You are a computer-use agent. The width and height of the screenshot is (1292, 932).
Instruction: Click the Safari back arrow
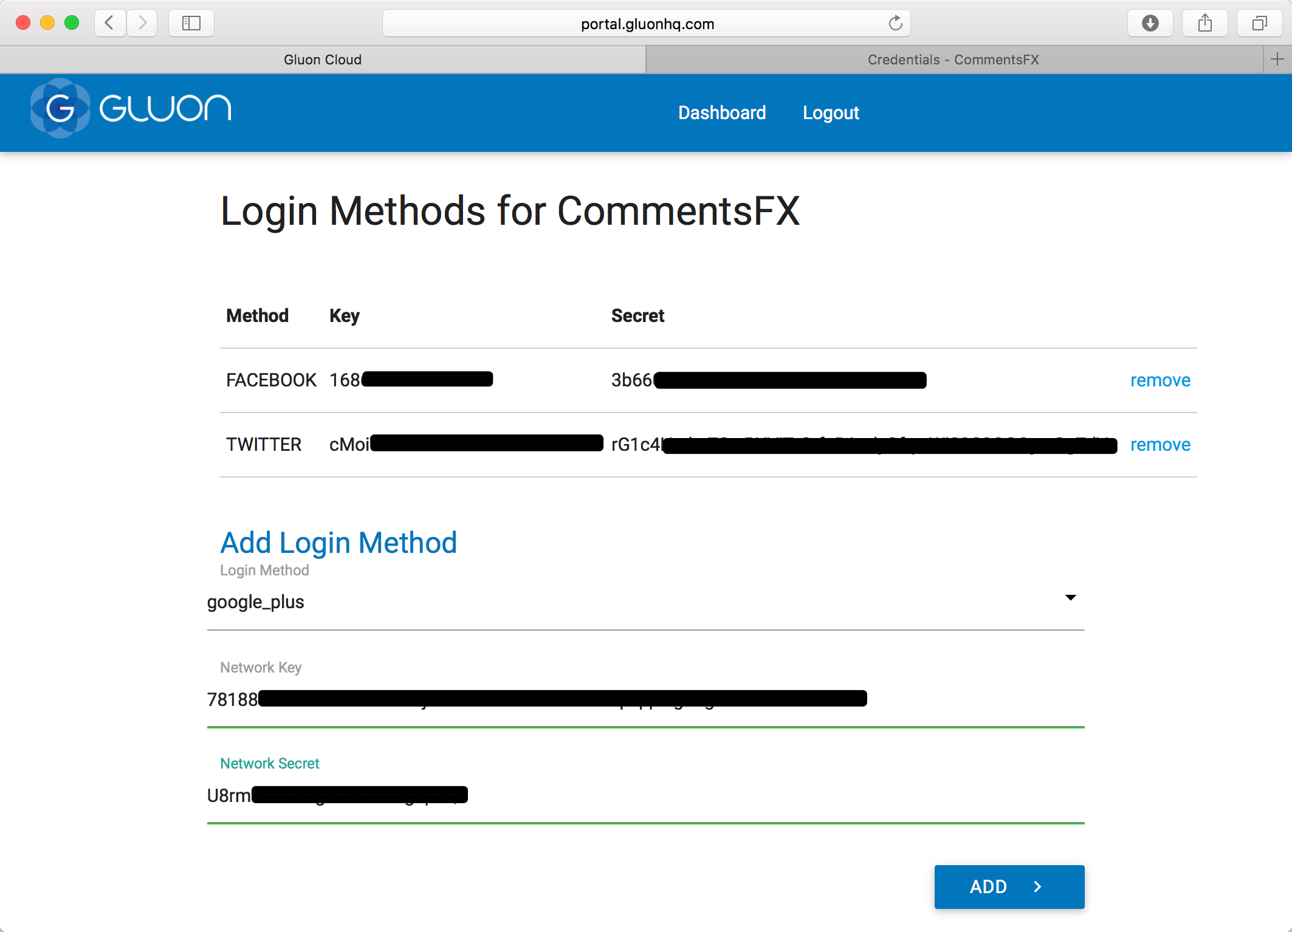point(110,23)
